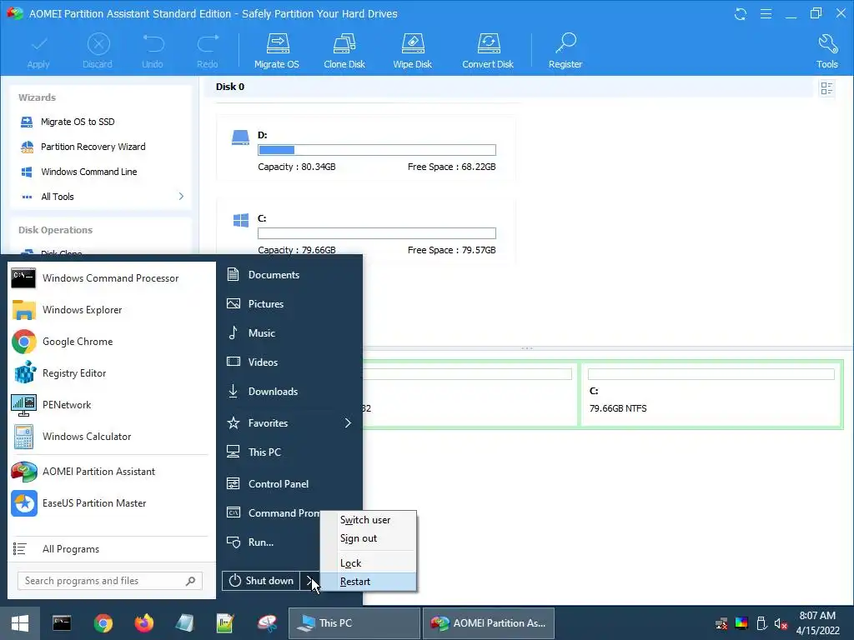This screenshot has height=640, width=854.
Task: Switch to This PC taskbar window
Action: point(354,623)
